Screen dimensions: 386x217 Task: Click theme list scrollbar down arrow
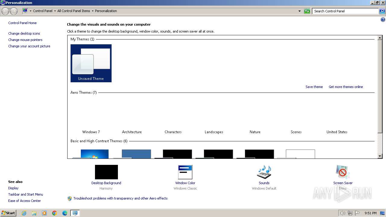380,156
